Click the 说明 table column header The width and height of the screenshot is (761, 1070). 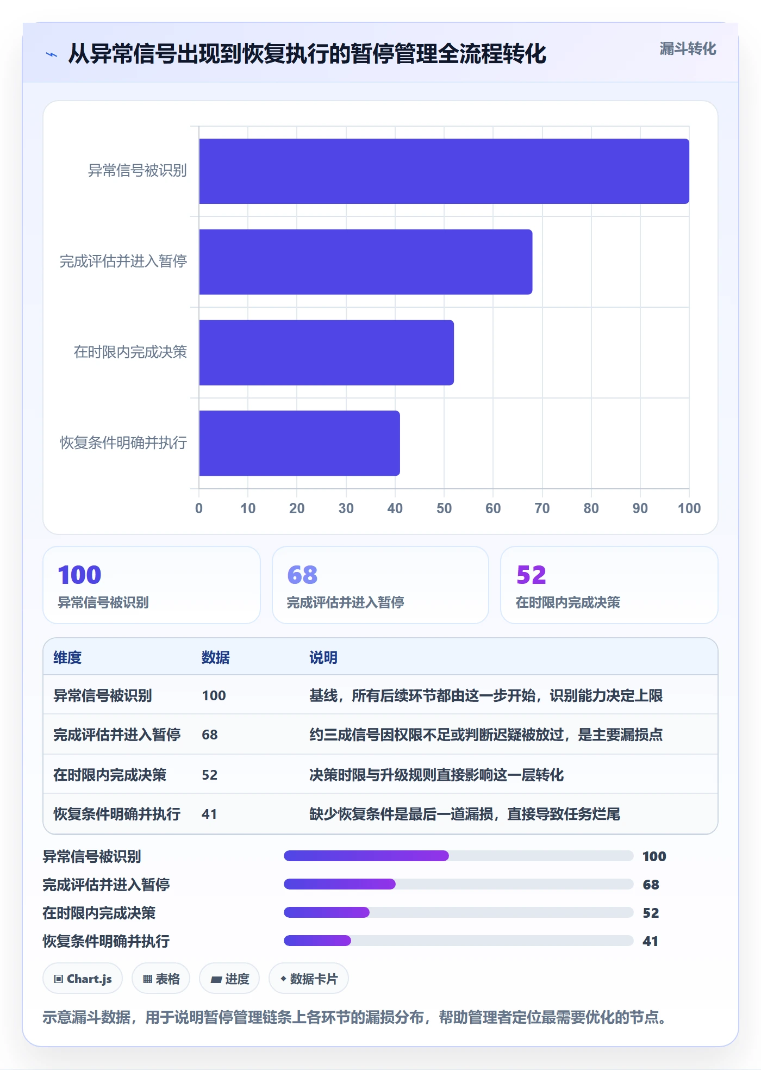point(323,657)
